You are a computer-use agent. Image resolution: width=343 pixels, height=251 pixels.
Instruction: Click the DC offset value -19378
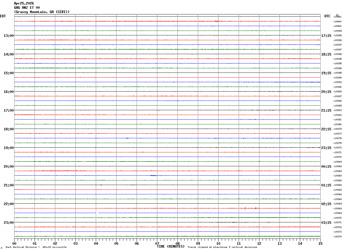click(338, 129)
